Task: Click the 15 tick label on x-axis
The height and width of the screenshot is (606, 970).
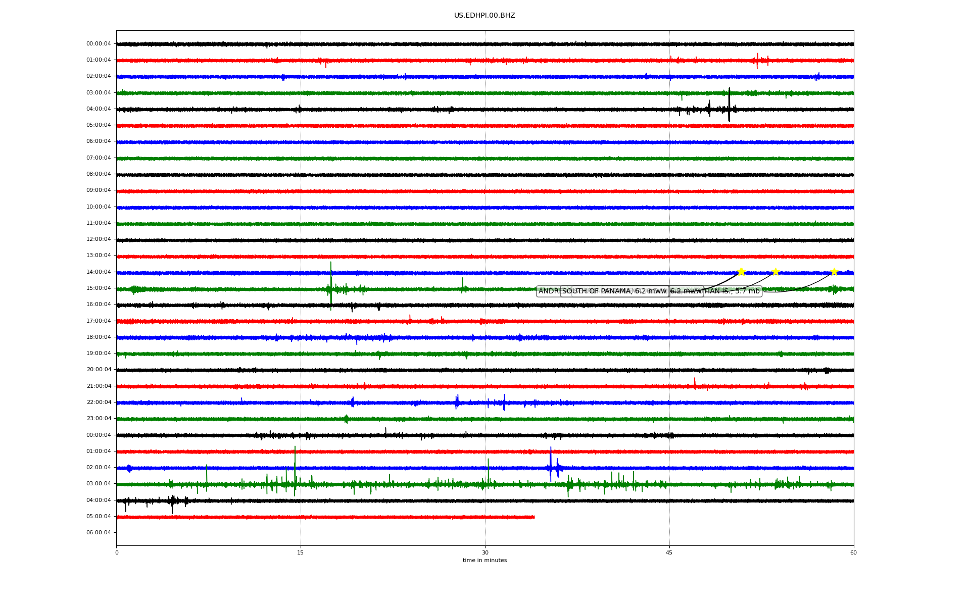Action: click(x=301, y=553)
